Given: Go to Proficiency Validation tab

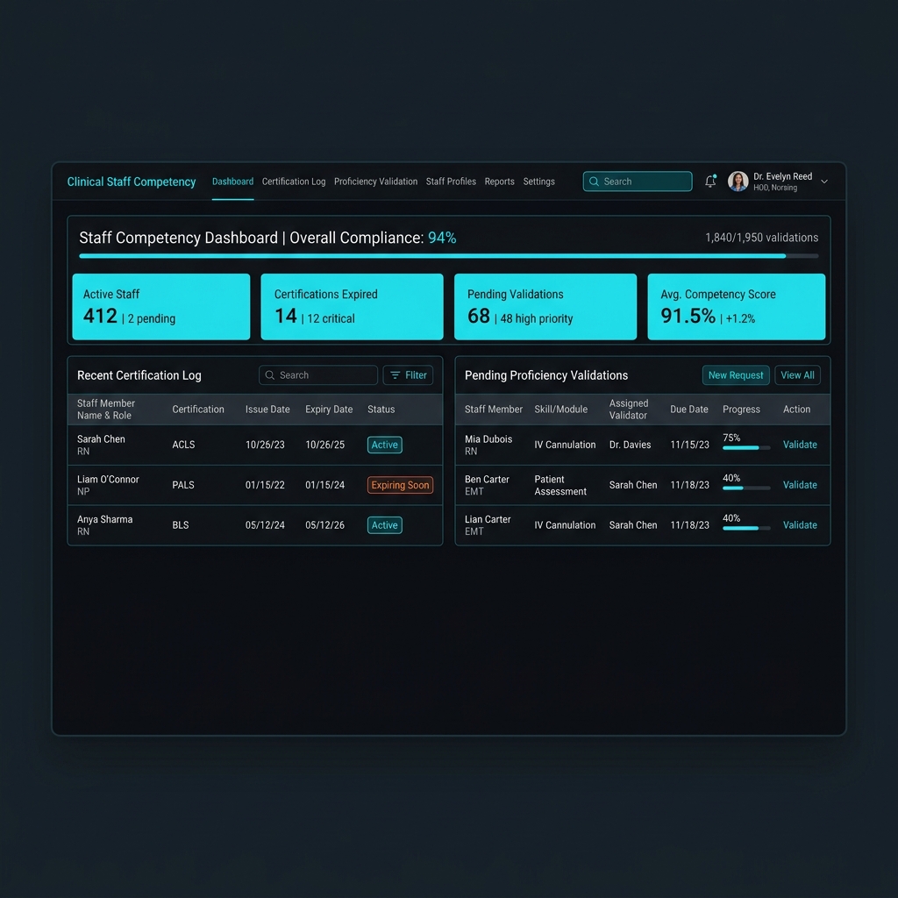Looking at the screenshot, I should pos(375,182).
